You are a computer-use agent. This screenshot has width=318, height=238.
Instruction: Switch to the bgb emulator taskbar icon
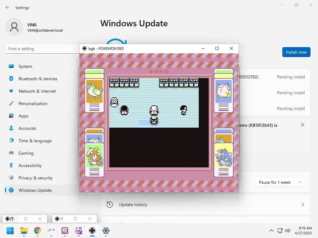(92, 231)
